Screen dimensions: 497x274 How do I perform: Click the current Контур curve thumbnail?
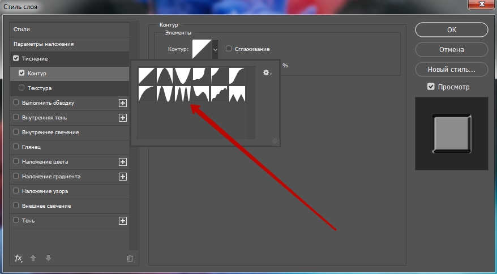(x=202, y=49)
